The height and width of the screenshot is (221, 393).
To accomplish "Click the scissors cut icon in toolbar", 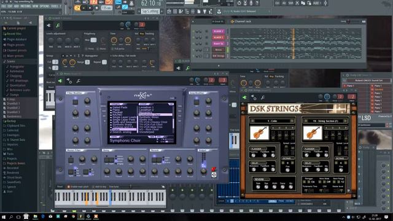I will 297,3.
